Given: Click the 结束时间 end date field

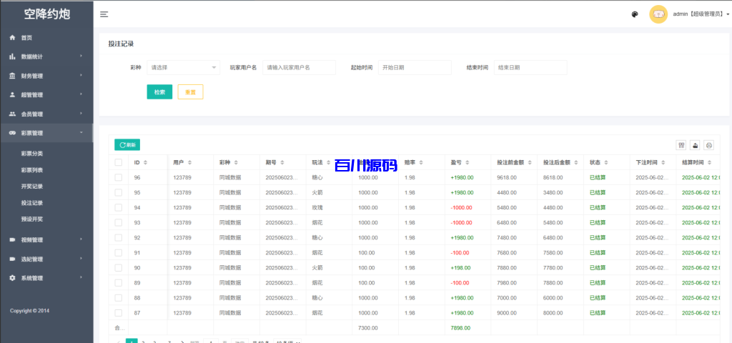Looking at the screenshot, I should point(531,67).
